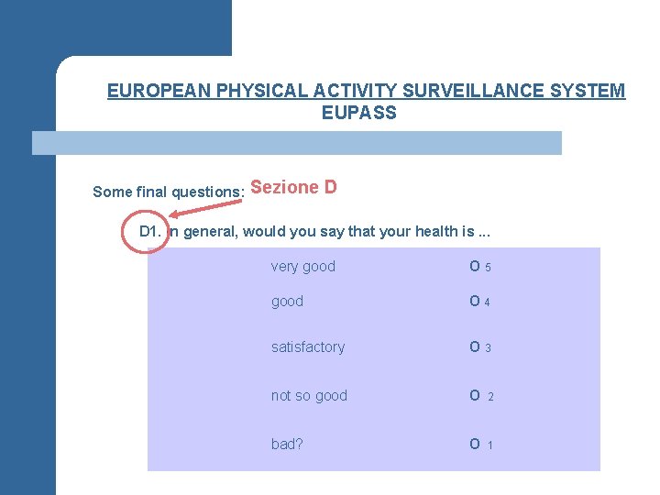Image resolution: width=660 pixels, height=495 pixels.
Task: Select the 'bad?' radio circle numbered 1
Action: point(475,444)
